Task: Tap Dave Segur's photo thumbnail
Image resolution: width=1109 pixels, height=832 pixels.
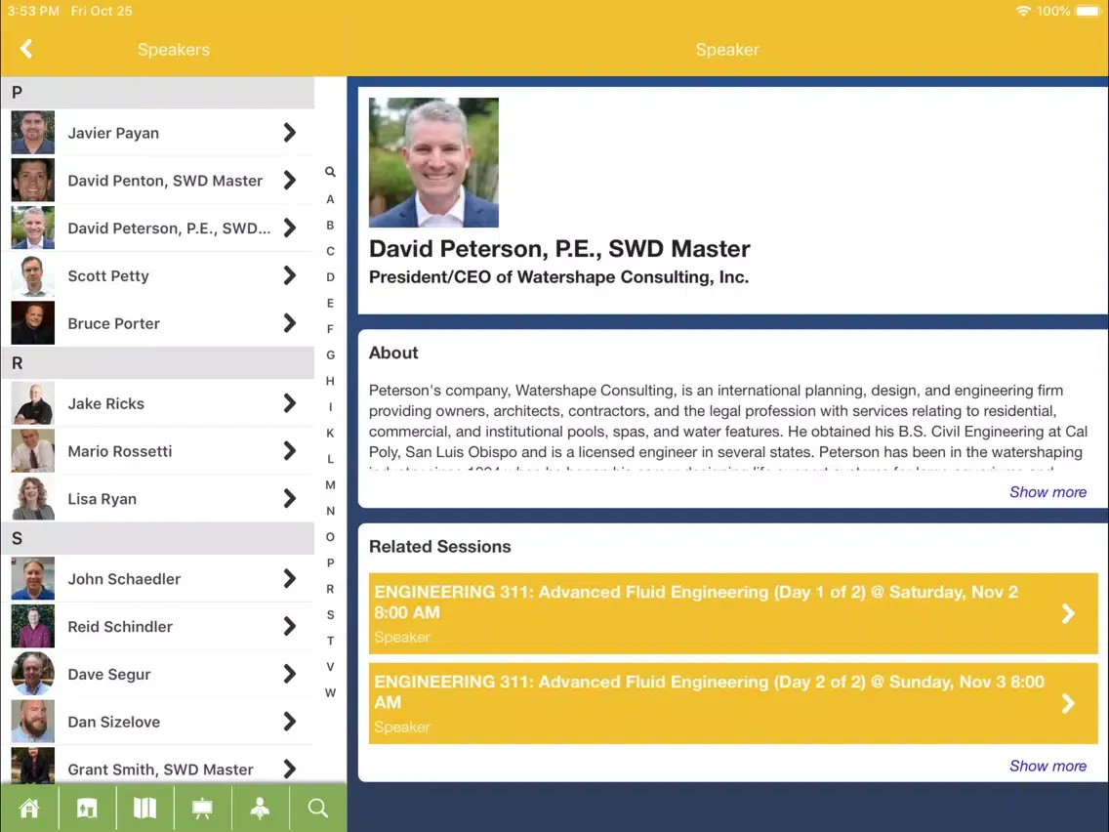Action: pyautogui.click(x=32, y=674)
